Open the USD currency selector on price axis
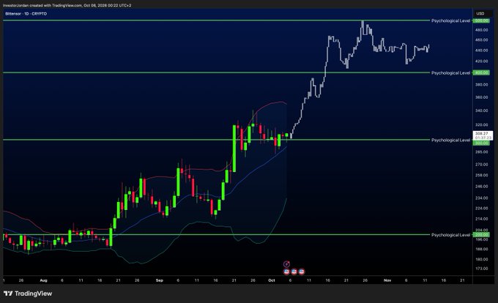The width and height of the screenshot is (498, 303). point(480,13)
